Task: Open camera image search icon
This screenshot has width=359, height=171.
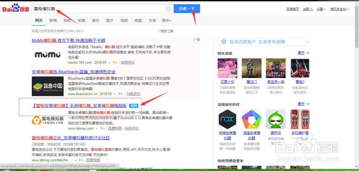Action: pos(168,9)
